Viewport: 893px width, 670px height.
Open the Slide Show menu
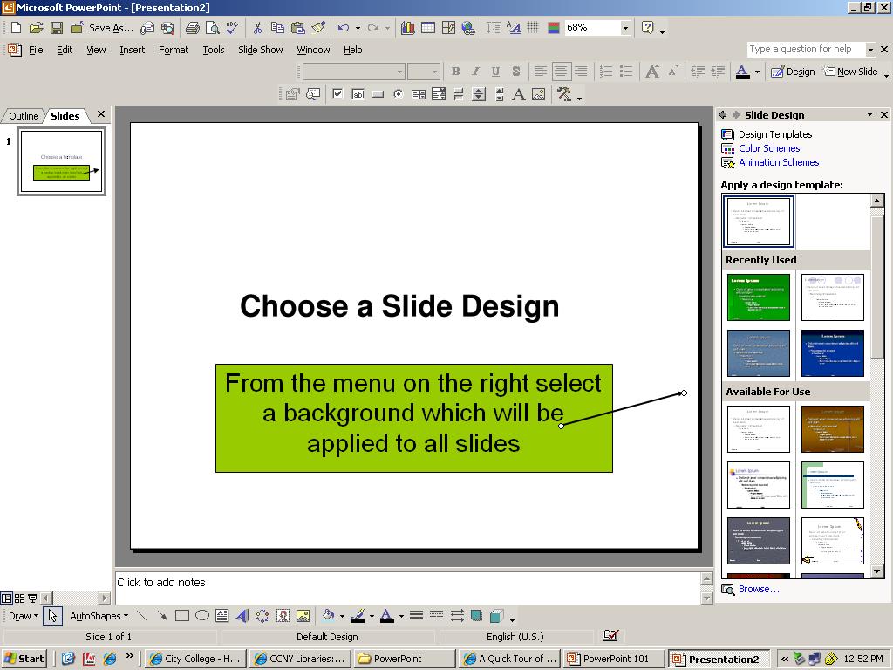260,50
